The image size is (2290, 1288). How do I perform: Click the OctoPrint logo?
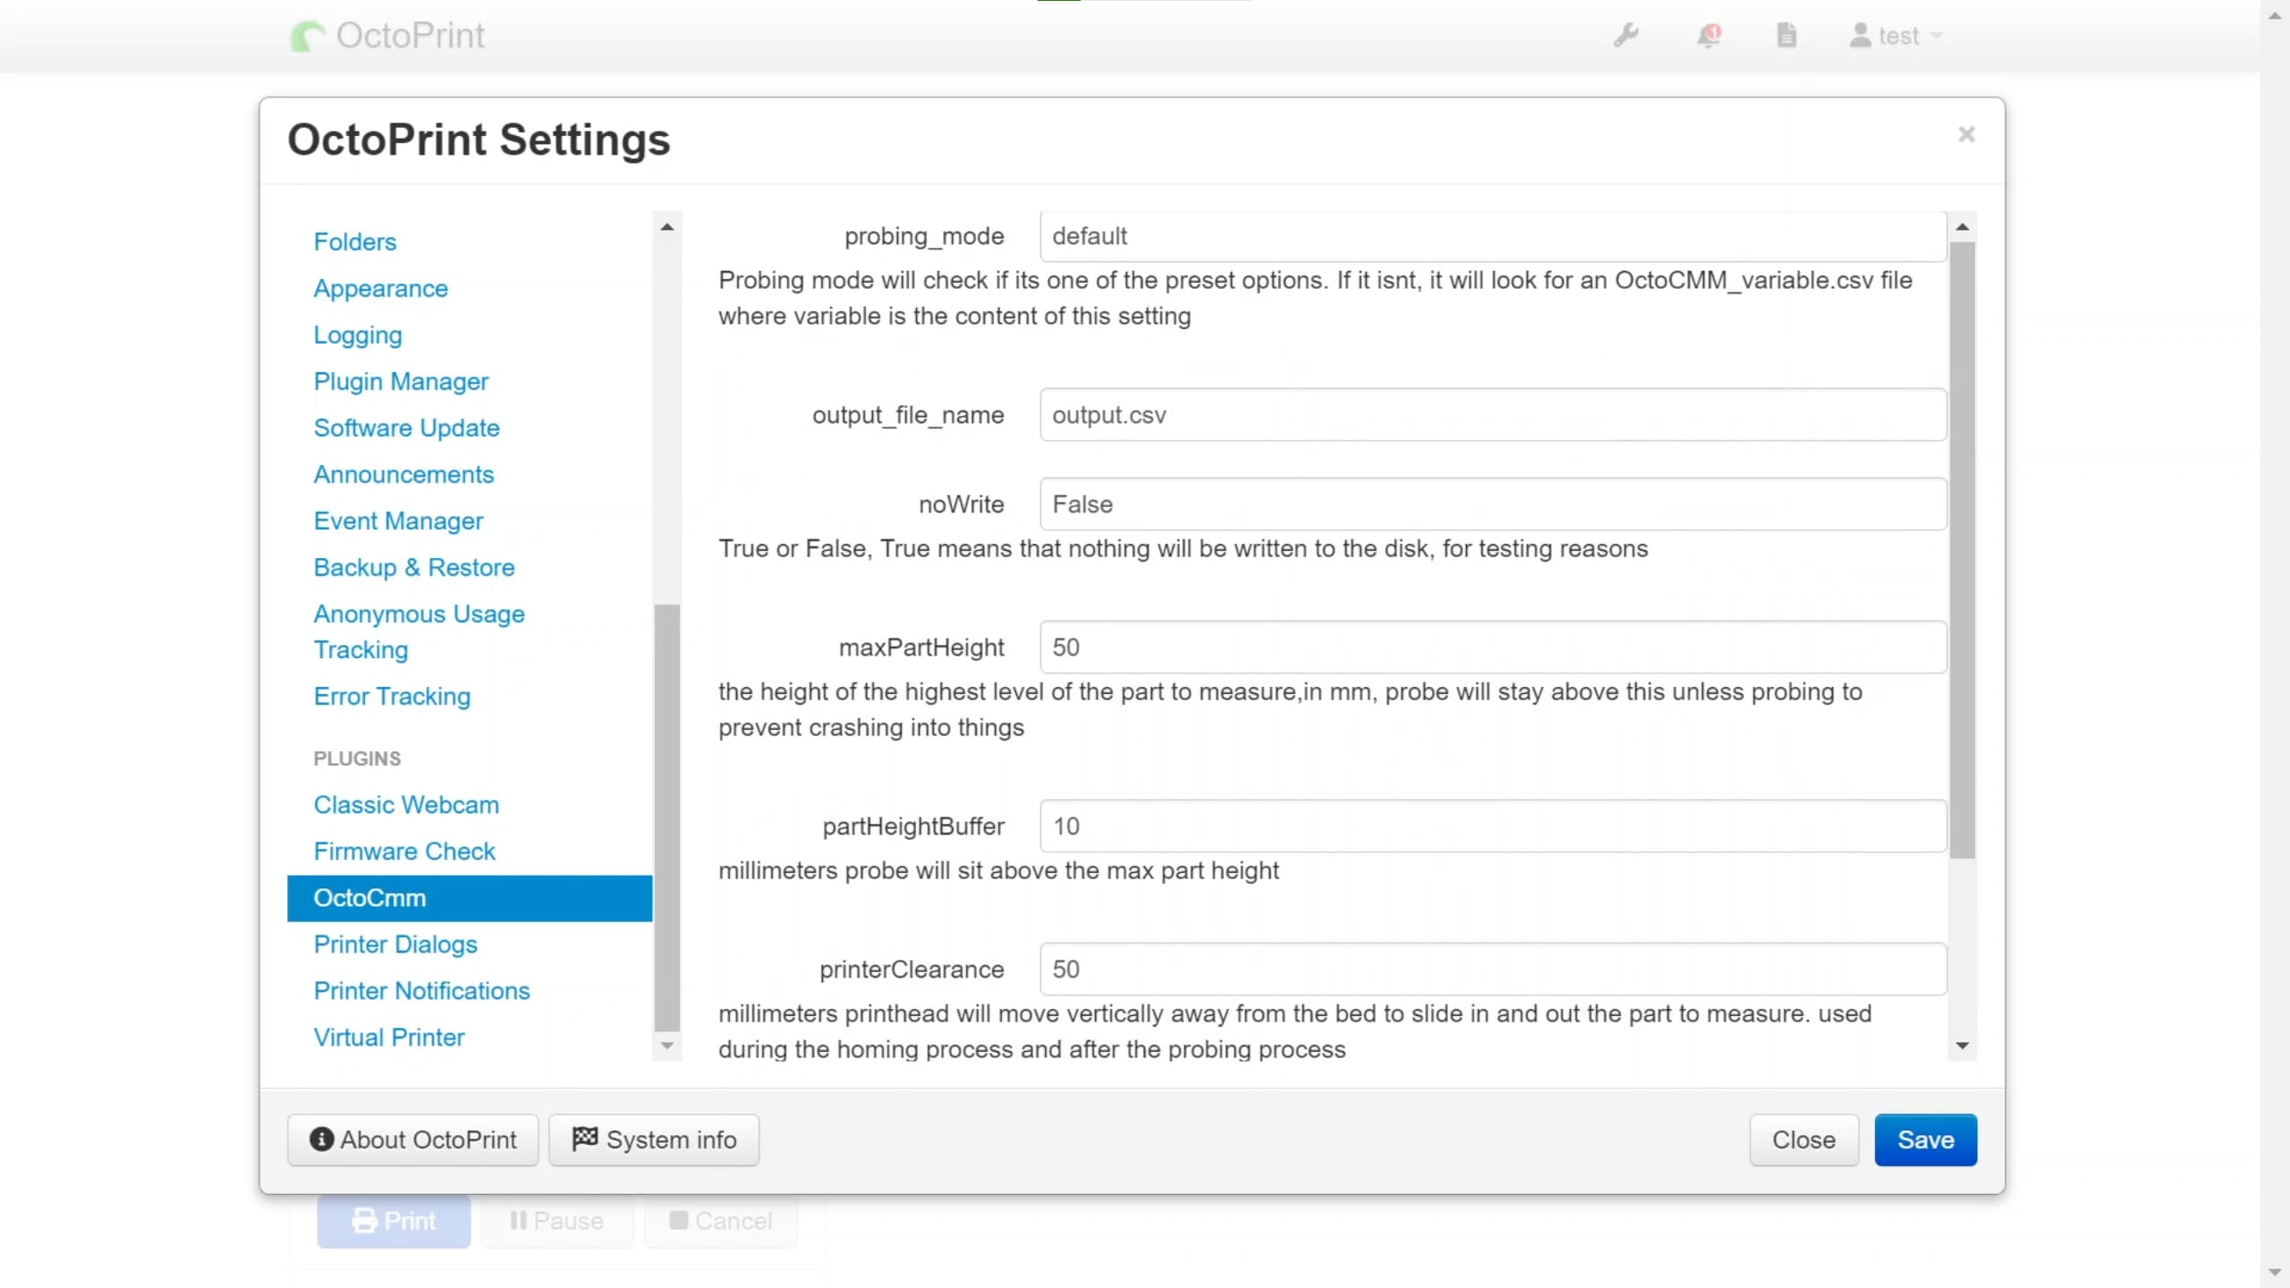[386, 35]
